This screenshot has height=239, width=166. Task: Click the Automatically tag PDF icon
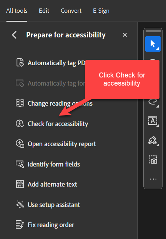click(20, 62)
